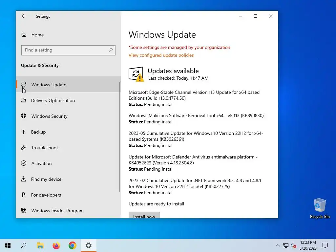Viewport: 336px width, 252px height.
Task: Minimize the Settings window
Action: 241,16
